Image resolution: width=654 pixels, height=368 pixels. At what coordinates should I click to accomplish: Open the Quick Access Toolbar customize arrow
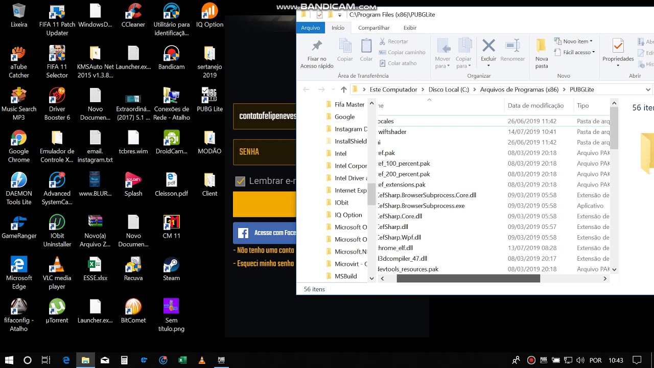(340, 15)
